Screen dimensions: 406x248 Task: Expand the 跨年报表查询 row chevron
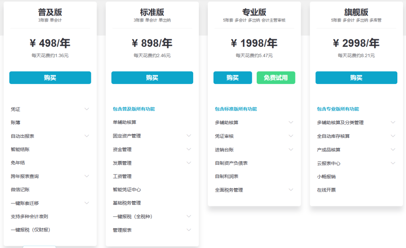[x=87, y=176]
